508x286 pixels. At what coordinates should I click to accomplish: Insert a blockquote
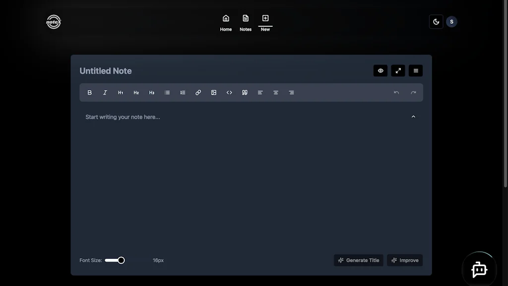(245, 92)
